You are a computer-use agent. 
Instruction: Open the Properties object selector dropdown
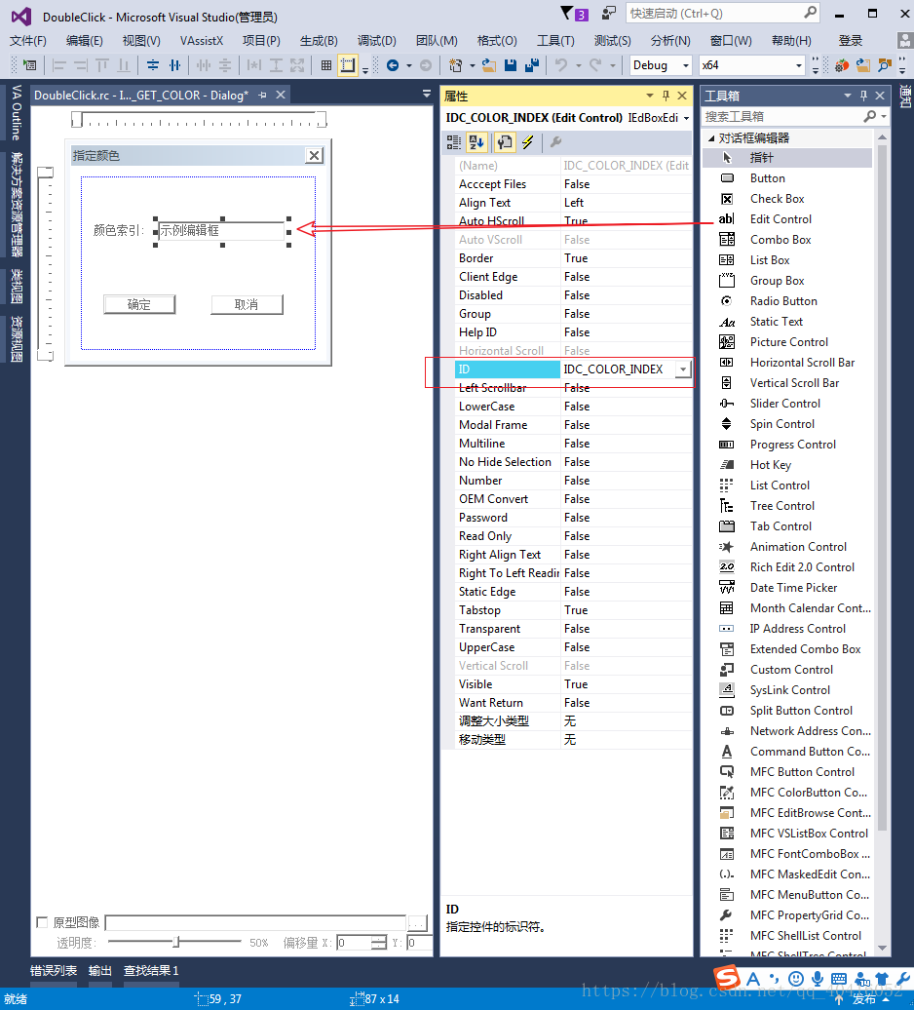coord(686,118)
